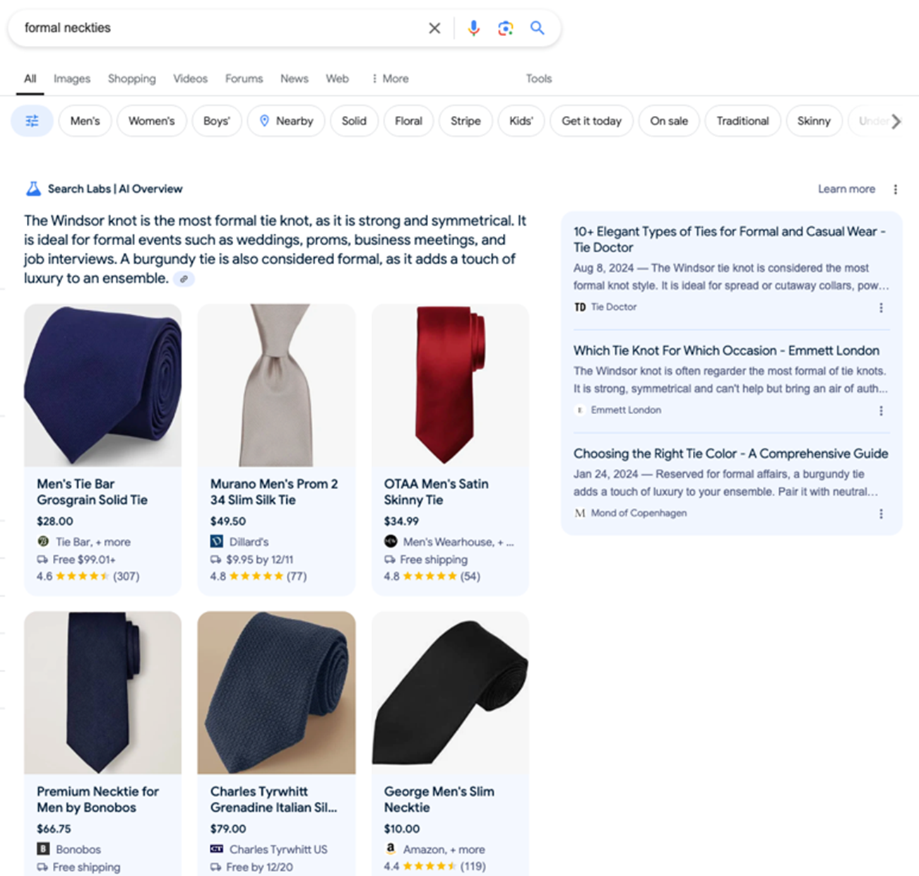Click the link icon after AI overview text

tap(184, 279)
